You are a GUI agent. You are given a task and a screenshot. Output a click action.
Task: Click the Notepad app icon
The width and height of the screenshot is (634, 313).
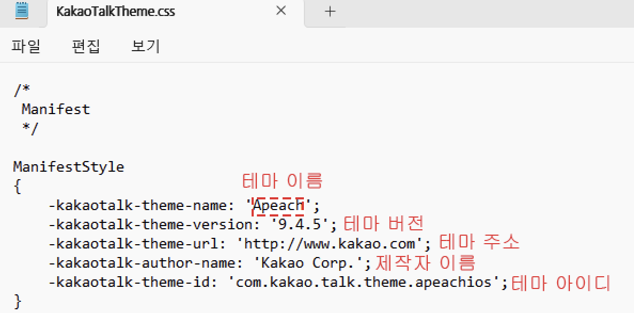tap(21, 11)
